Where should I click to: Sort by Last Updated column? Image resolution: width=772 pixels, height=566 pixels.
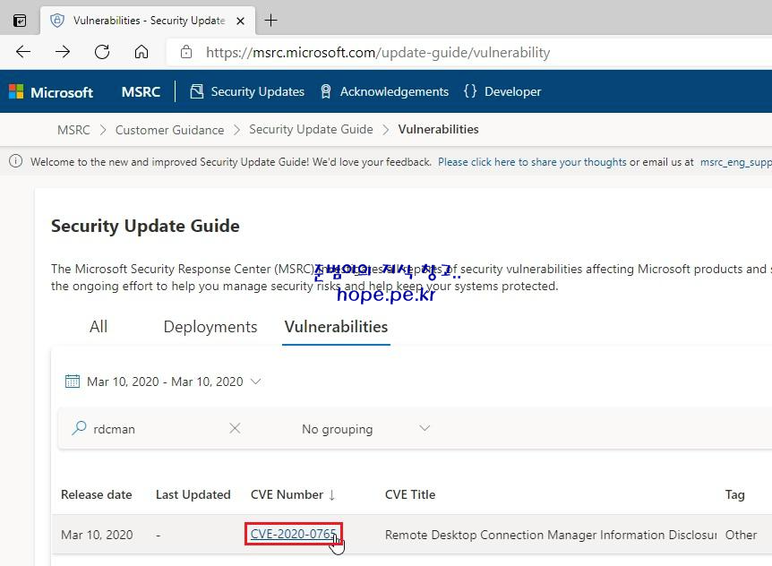pos(193,494)
